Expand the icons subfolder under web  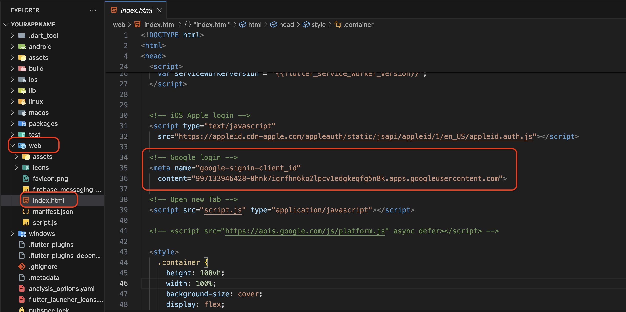coord(17,168)
